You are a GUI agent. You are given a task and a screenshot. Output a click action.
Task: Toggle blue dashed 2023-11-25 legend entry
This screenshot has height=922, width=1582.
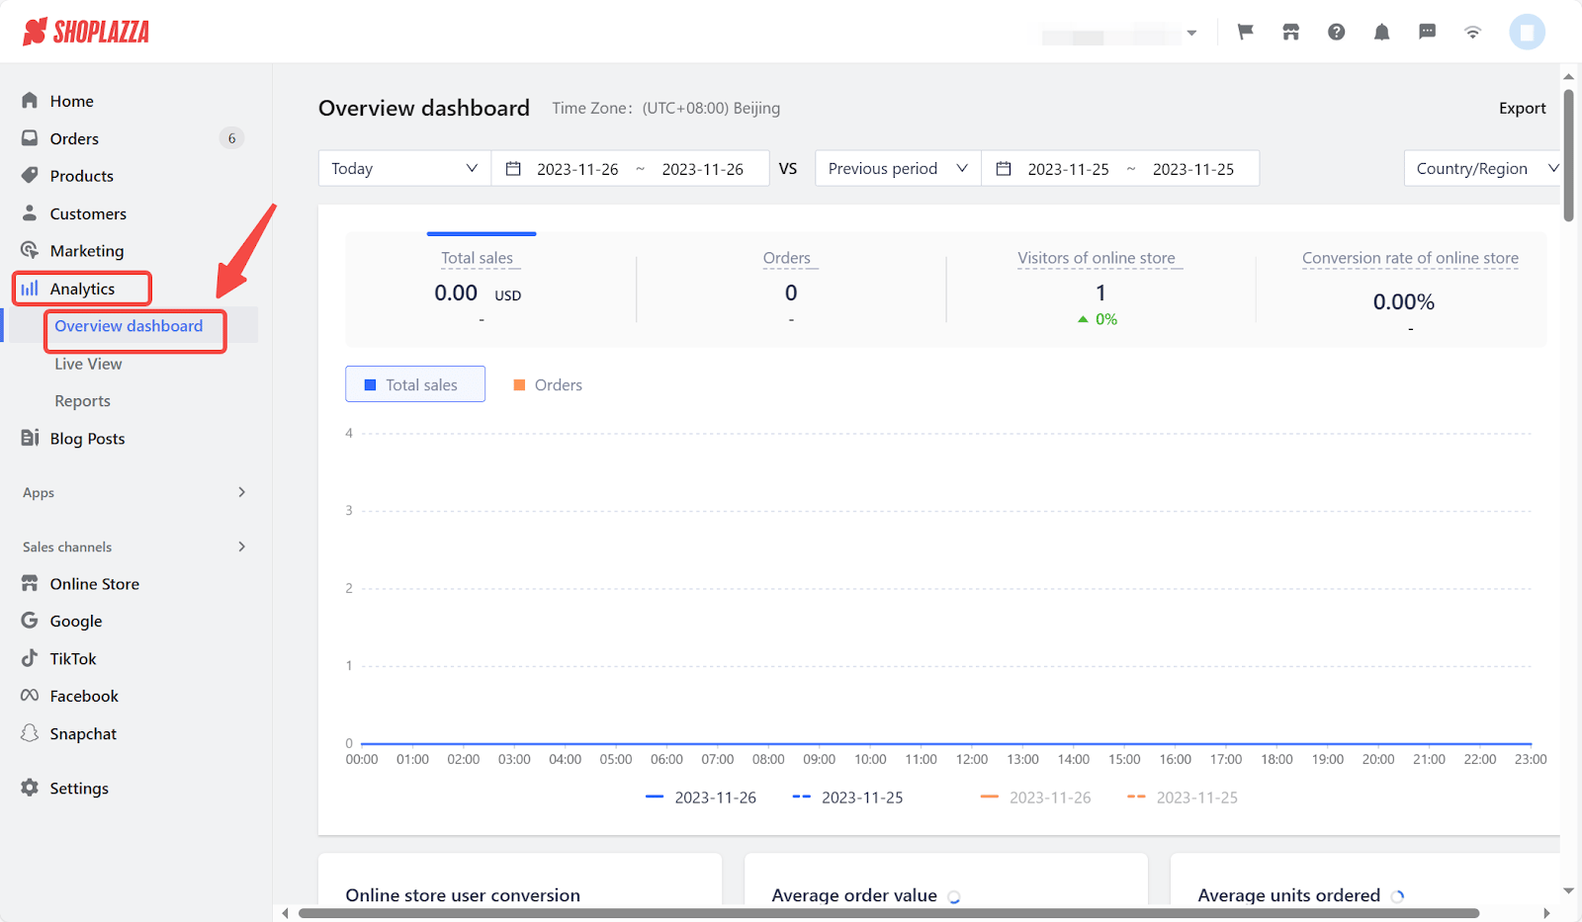[847, 797]
